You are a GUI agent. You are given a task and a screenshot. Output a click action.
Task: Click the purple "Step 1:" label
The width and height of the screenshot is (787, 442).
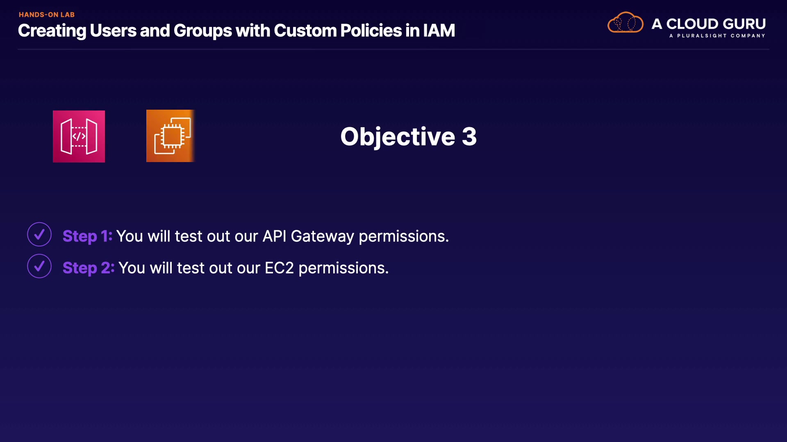coord(87,236)
